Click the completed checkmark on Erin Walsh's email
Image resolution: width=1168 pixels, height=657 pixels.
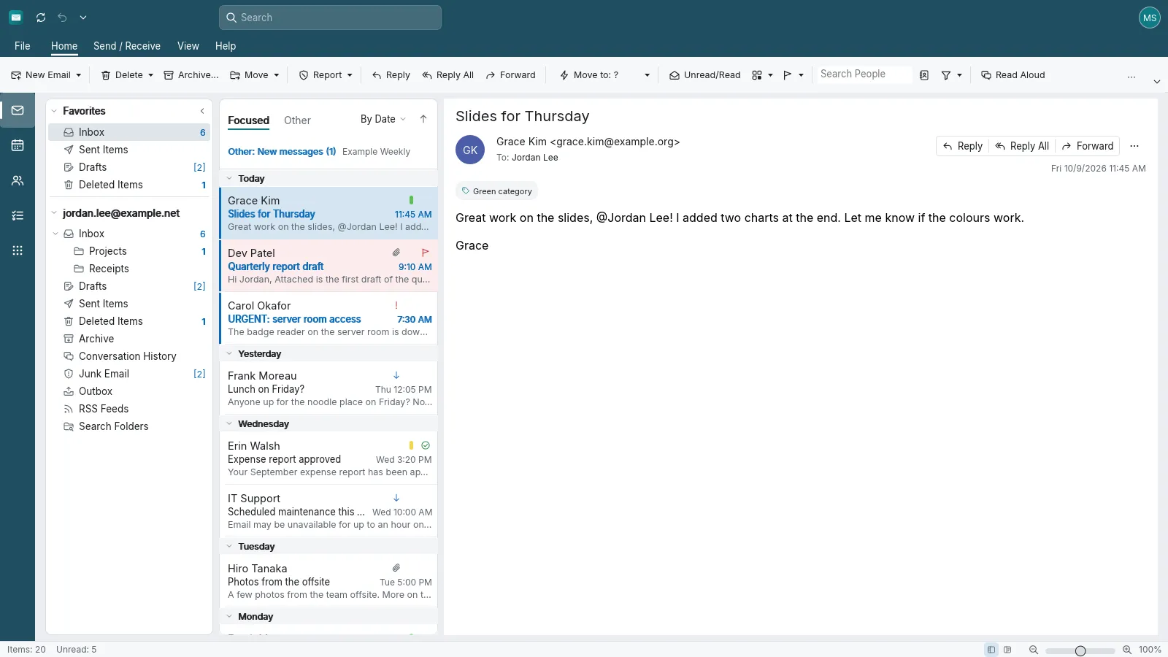(x=426, y=445)
